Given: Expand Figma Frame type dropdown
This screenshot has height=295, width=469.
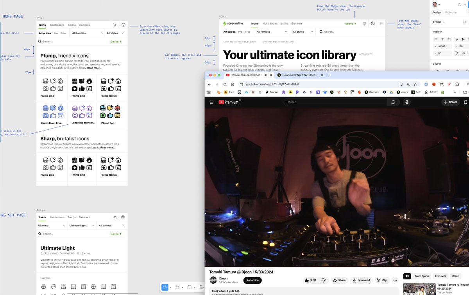Looking at the screenshot, I should (x=439, y=22).
